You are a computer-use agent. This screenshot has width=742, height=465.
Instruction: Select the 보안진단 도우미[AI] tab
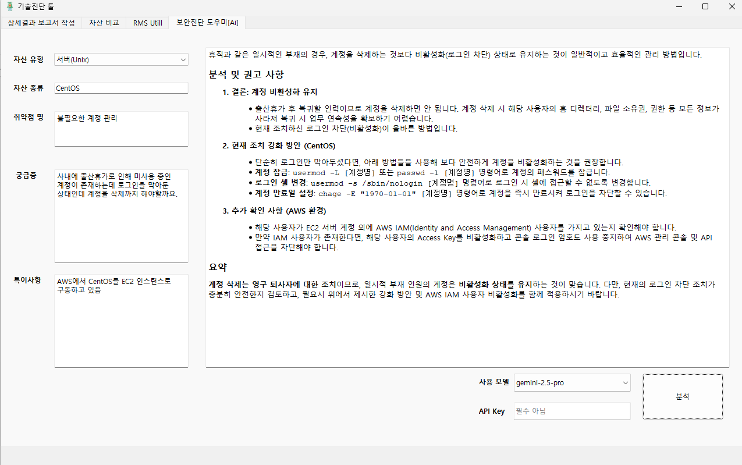pyautogui.click(x=207, y=23)
